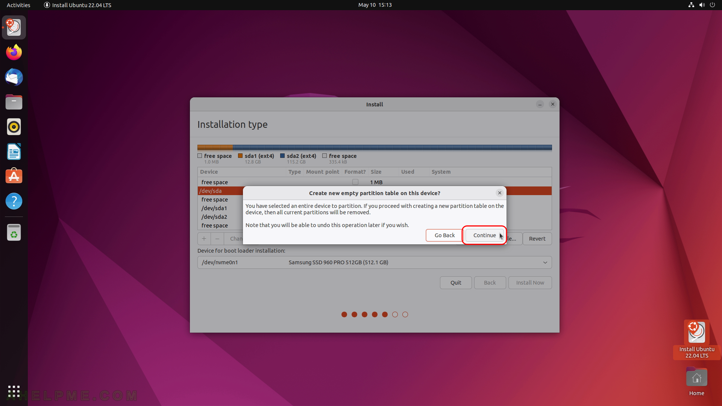Click the Format? column header

tap(355, 172)
